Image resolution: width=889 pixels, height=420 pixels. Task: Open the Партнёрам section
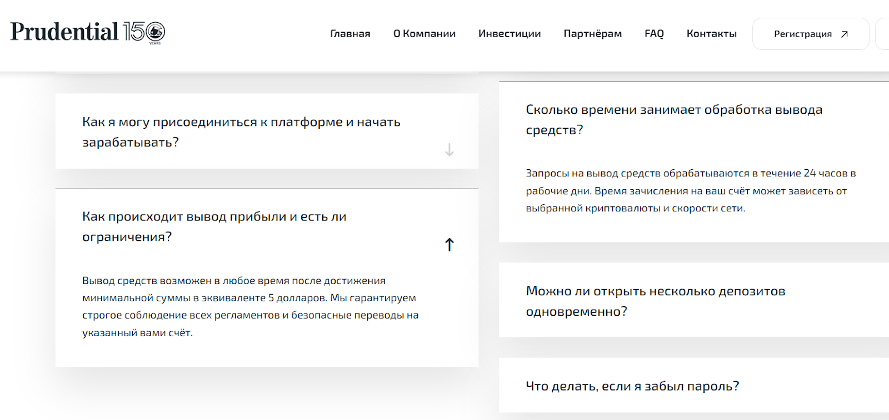(x=593, y=34)
